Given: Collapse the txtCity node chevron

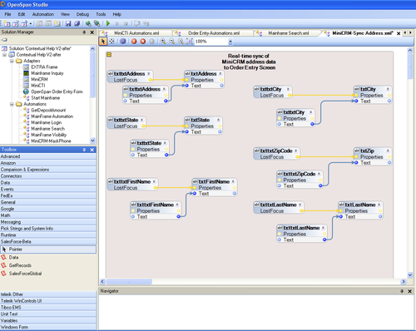Looking at the screenshot, I should point(388,89).
